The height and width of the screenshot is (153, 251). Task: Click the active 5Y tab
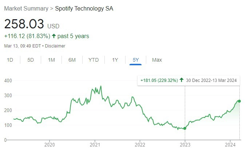(135, 60)
